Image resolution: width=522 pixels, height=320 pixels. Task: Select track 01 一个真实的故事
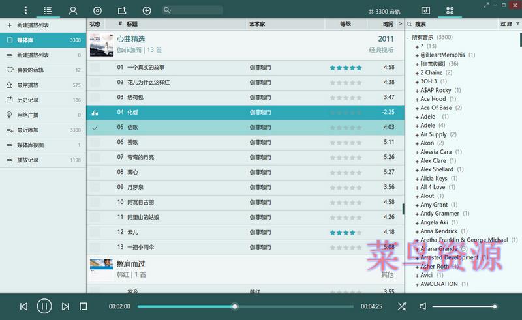pyautogui.click(x=245, y=68)
